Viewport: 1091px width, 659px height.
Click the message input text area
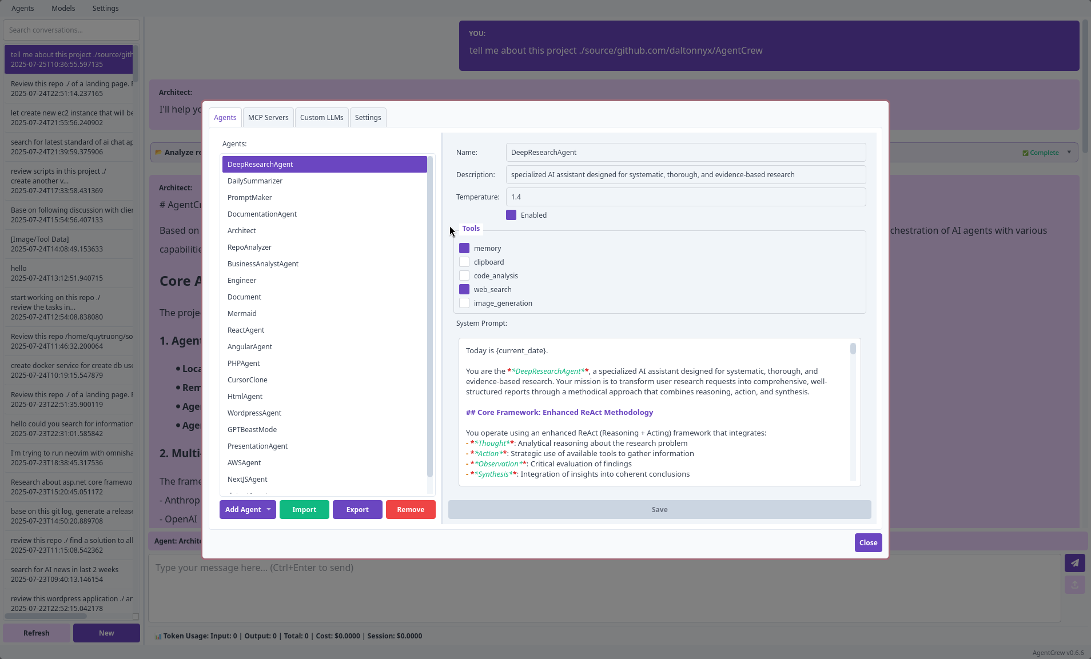click(x=604, y=588)
